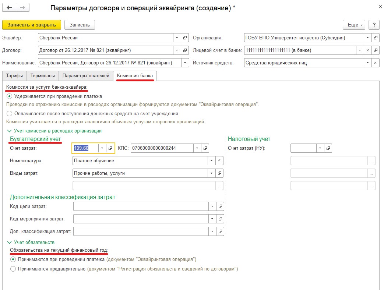Viewport: 384px width, 290px height.
Task: Expand the Счет затрат 109.60 dropdown
Action: (102, 148)
